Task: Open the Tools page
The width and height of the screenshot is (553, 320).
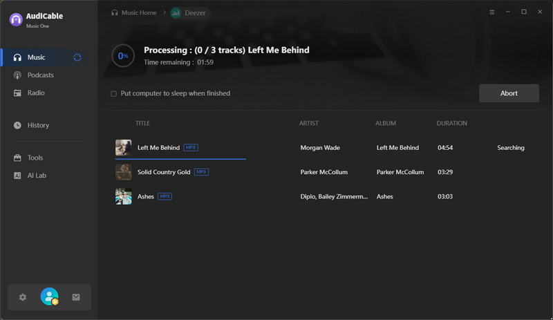Action: [x=35, y=158]
